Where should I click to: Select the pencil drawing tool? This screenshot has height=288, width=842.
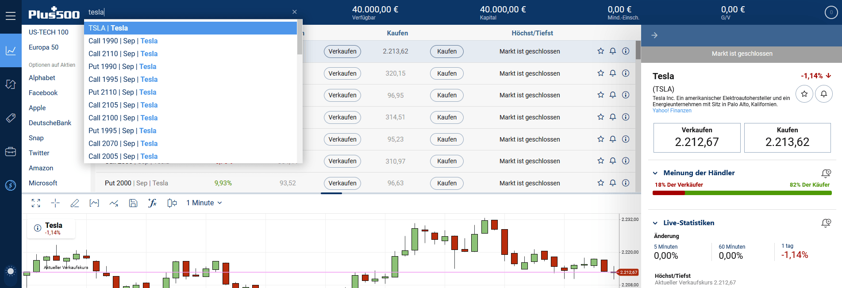(x=75, y=203)
